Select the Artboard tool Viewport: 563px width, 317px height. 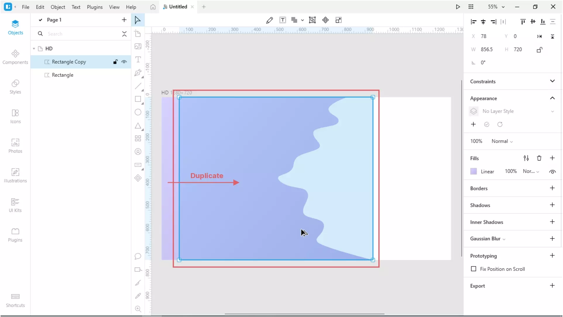[x=138, y=33]
